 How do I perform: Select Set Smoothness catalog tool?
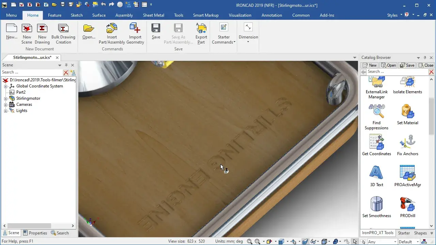tap(376, 207)
